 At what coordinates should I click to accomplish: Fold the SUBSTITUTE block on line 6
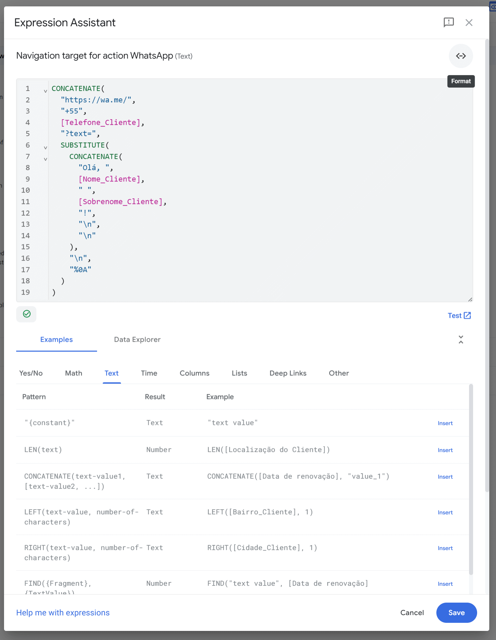[x=45, y=147]
